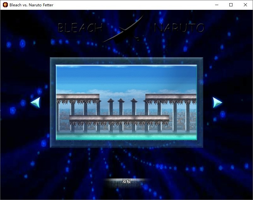Maximize the game window
The height and width of the screenshot is (200, 253).
(x=231, y=5)
